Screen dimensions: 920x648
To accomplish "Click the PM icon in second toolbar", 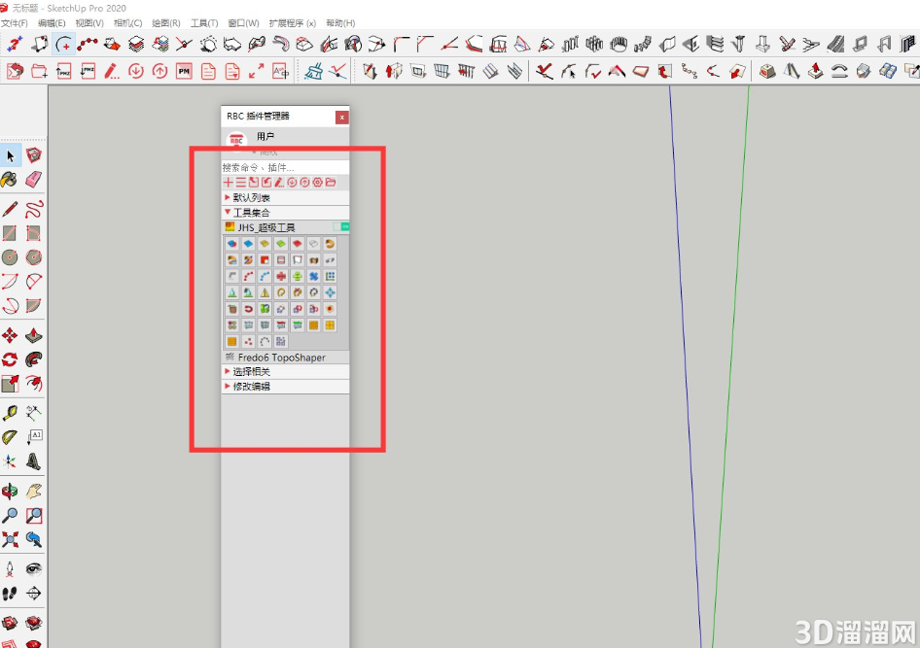I will click(x=184, y=72).
